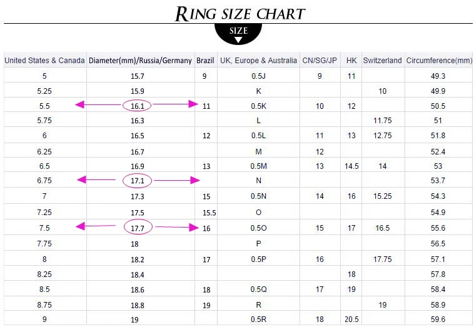Click the Switzerland 11.75 cell
The width and height of the screenshot is (474, 327).
pyautogui.click(x=383, y=120)
